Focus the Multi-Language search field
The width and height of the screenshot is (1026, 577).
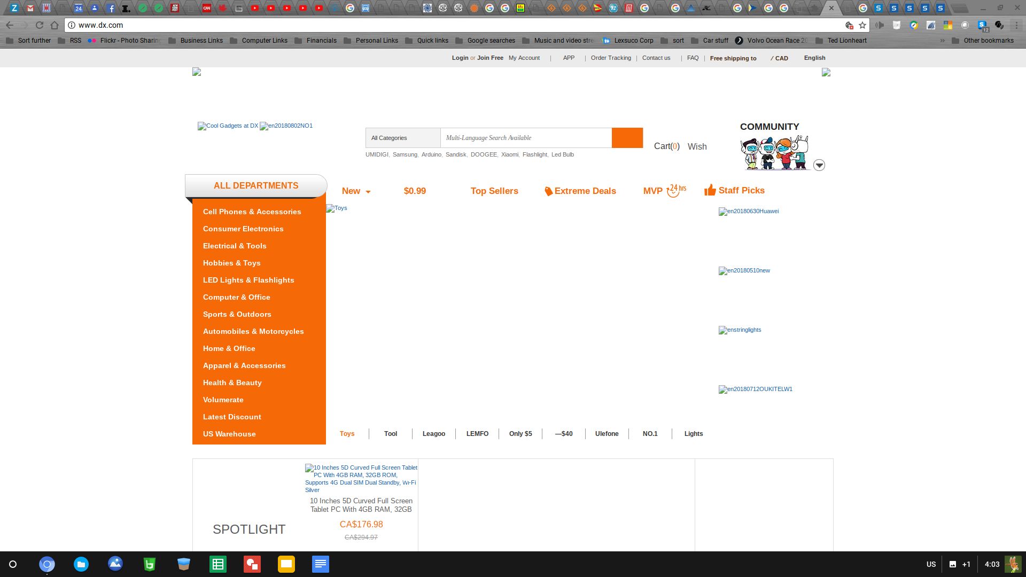coord(526,138)
